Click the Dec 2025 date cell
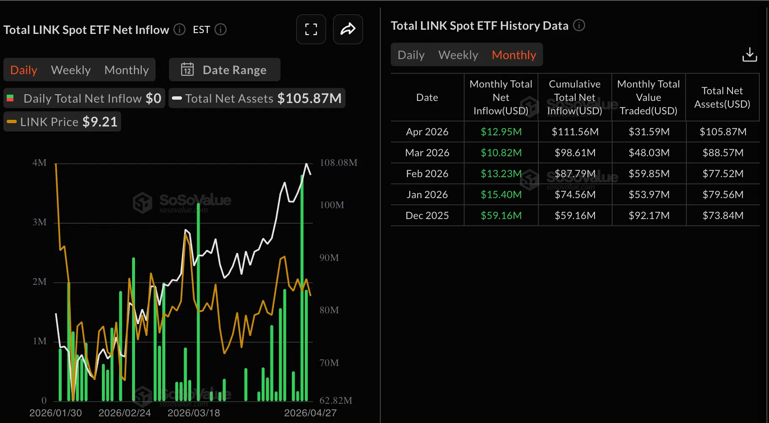The height and width of the screenshot is (423, 769). pyautogui.click(x=427, y=215)
